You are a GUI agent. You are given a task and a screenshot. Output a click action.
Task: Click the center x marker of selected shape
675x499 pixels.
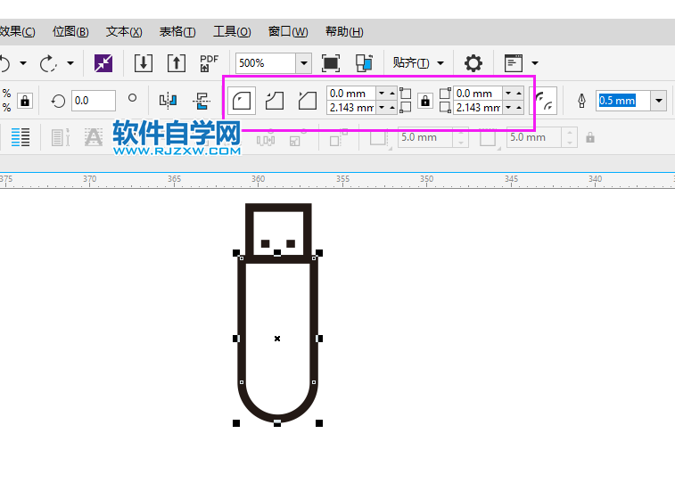[277, 339]
